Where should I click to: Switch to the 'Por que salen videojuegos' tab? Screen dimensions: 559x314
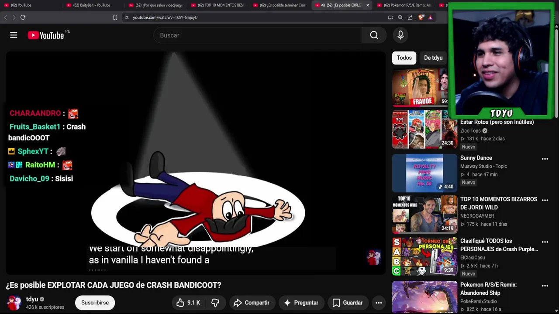click(155, 5)
